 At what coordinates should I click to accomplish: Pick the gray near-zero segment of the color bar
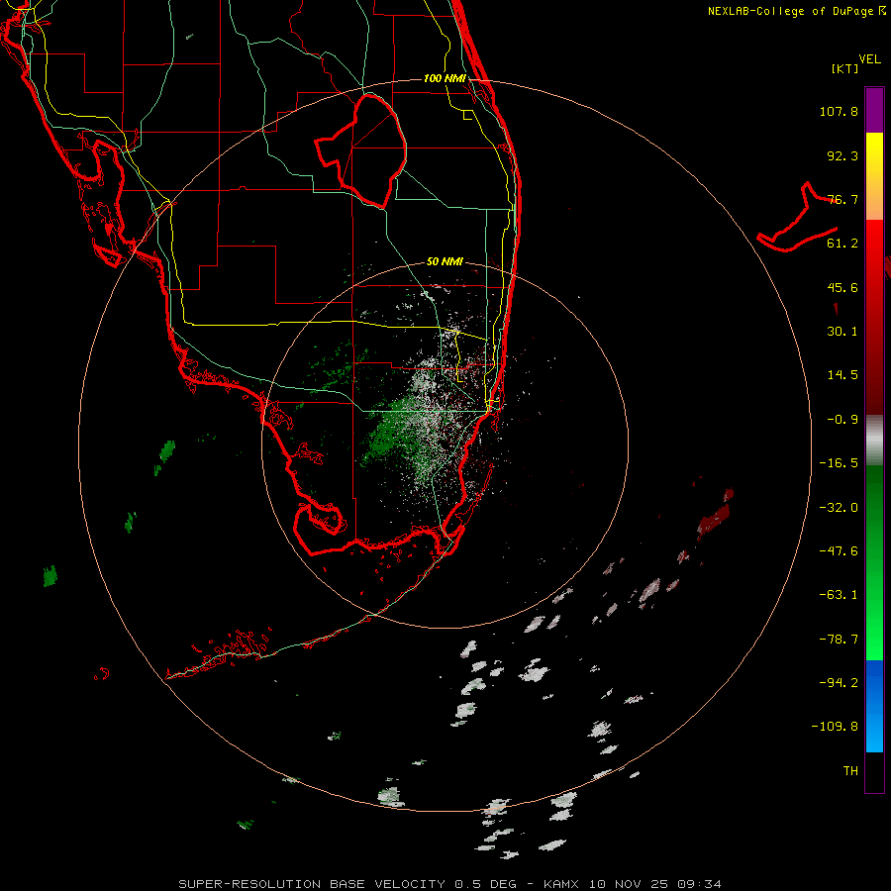click(x=874, y=441)
